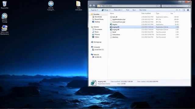This screenshot has height=109, width=195.
Task: Open the AVG PC Tuneup P... desktop icon
Action: [x=51, y=6]
